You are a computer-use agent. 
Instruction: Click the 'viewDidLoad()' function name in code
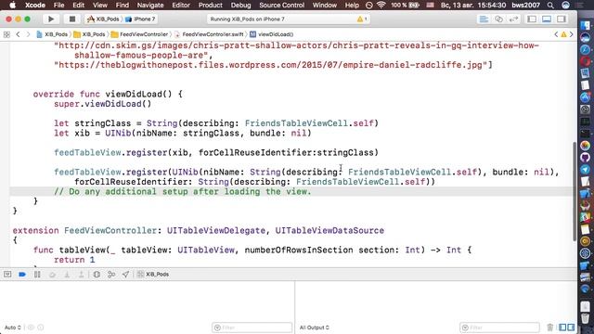(x=138, y=94)
